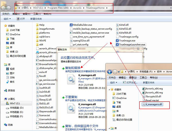172x131 pixels.
Task: Click 新建文件夹 in the front window toolbar
Action: pyautogui.click(x=148, y=83)
